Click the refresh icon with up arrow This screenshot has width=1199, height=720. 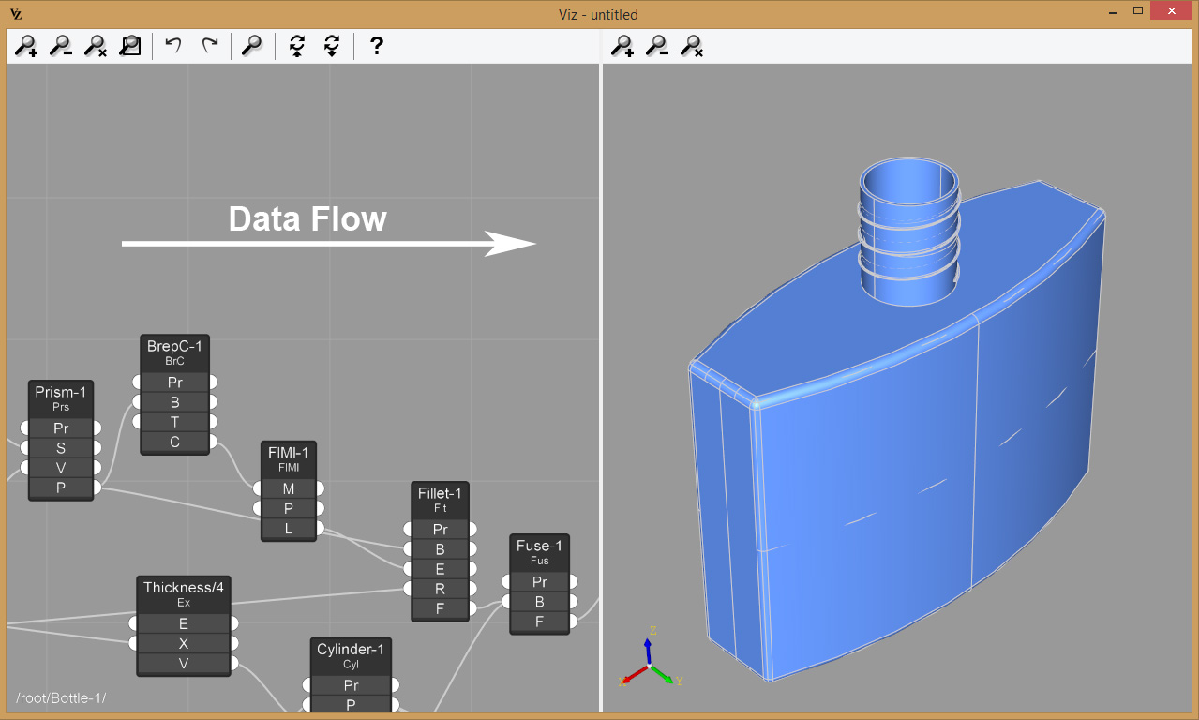point(297,46)
